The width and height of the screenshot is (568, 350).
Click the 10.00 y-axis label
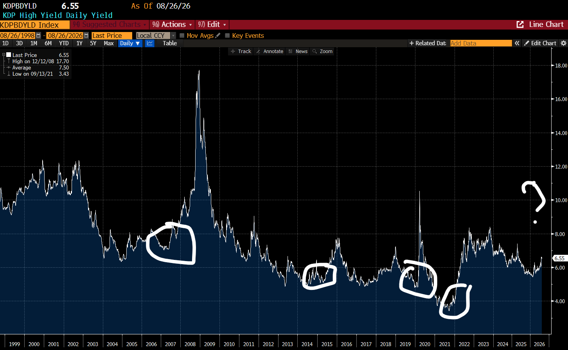pos(561,200)
